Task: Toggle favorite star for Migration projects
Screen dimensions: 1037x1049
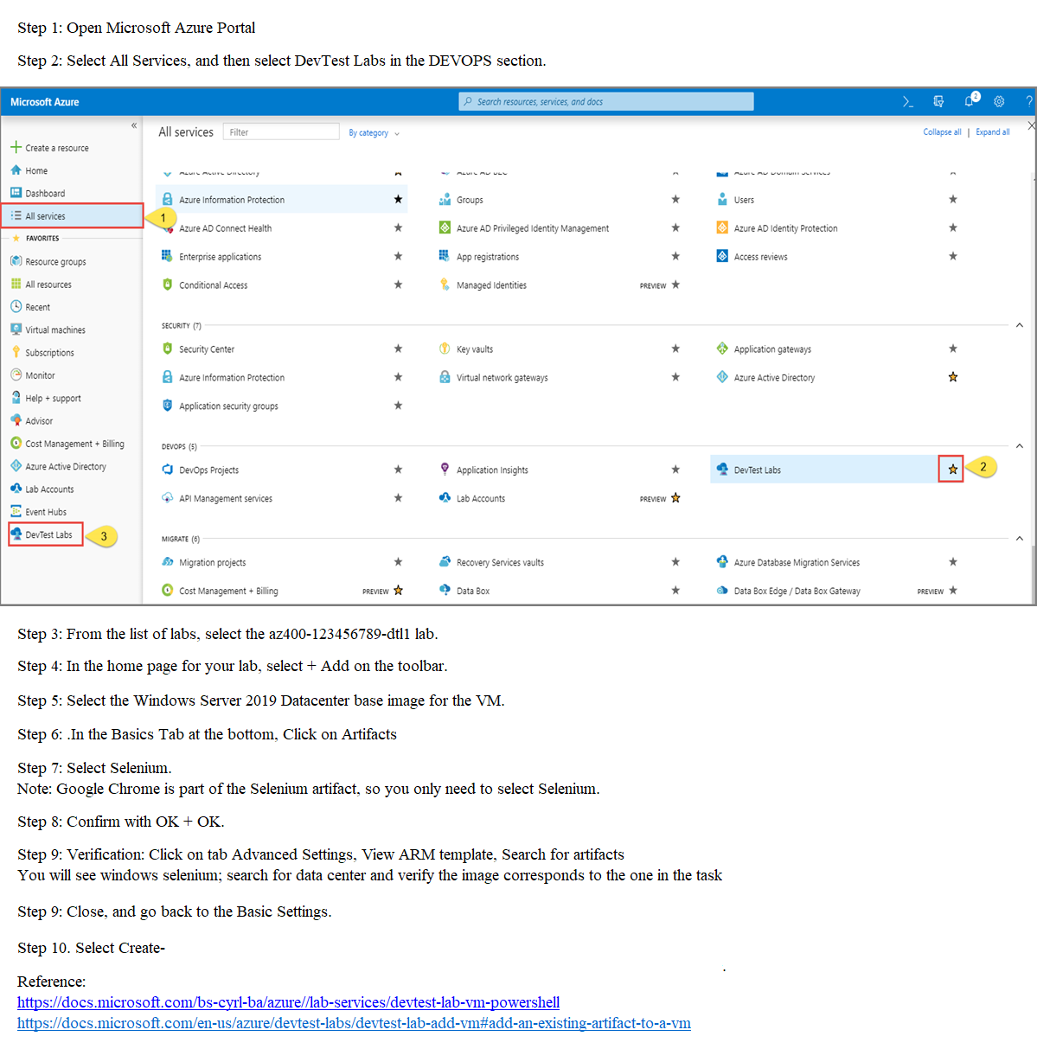Action: click(x=398, y=562)
